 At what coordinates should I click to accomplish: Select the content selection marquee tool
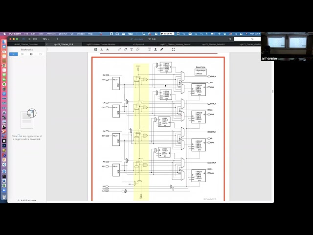point(173,49)
